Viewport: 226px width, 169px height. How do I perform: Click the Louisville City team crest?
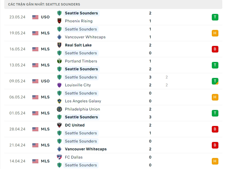(x=59, y=85)
